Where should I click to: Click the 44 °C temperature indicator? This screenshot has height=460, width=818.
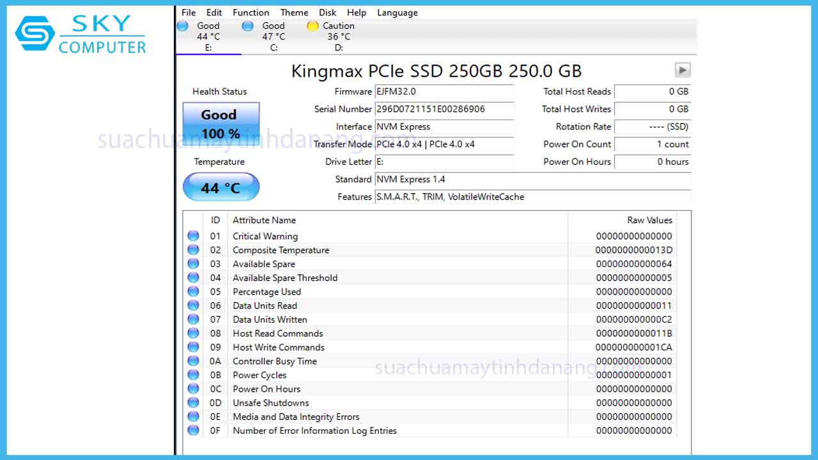coord(220,187)
